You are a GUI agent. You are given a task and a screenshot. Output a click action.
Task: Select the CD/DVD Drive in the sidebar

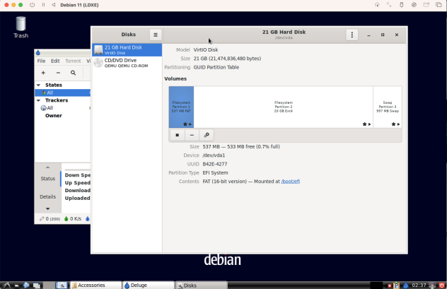[127, 63]
